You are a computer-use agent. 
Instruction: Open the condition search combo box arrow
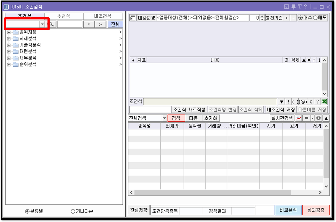pos(42,24)
